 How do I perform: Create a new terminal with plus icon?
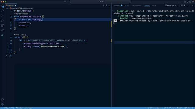178,5
